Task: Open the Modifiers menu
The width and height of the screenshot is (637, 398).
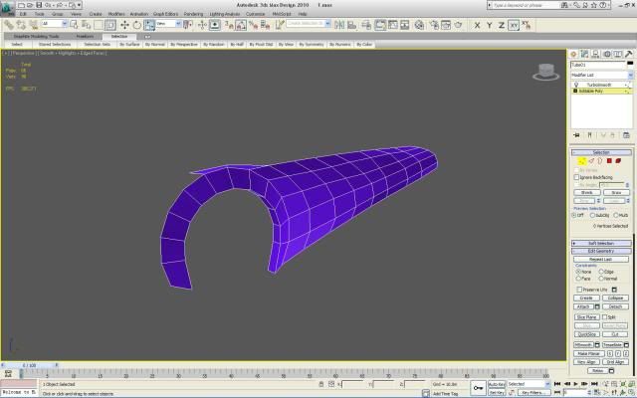Action: tap(116, 14)
